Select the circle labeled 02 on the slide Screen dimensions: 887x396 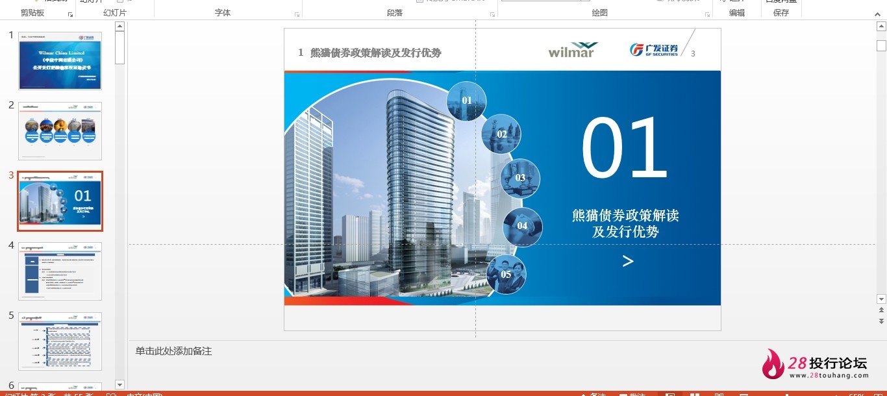[x=501, y=134]
